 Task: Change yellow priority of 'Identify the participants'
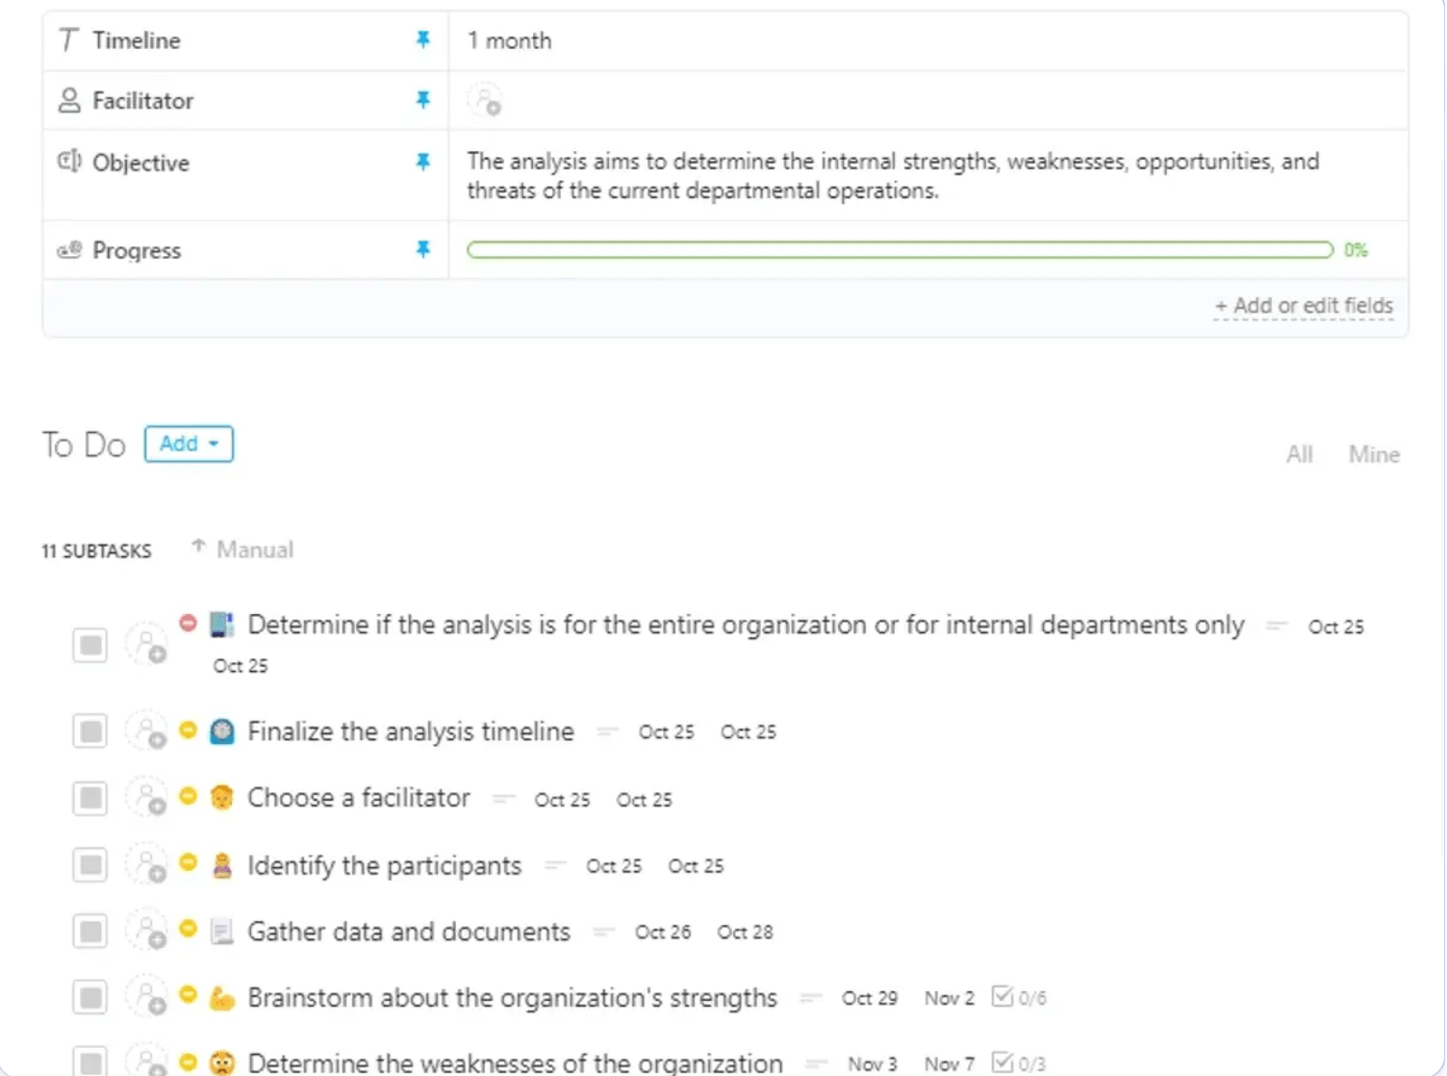click(189, 862)
